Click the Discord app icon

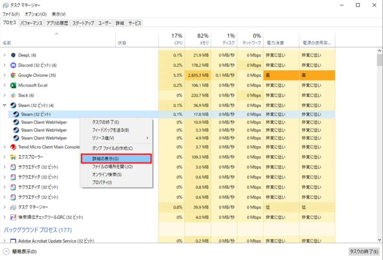pyautogui.click(x=13, y=65)
